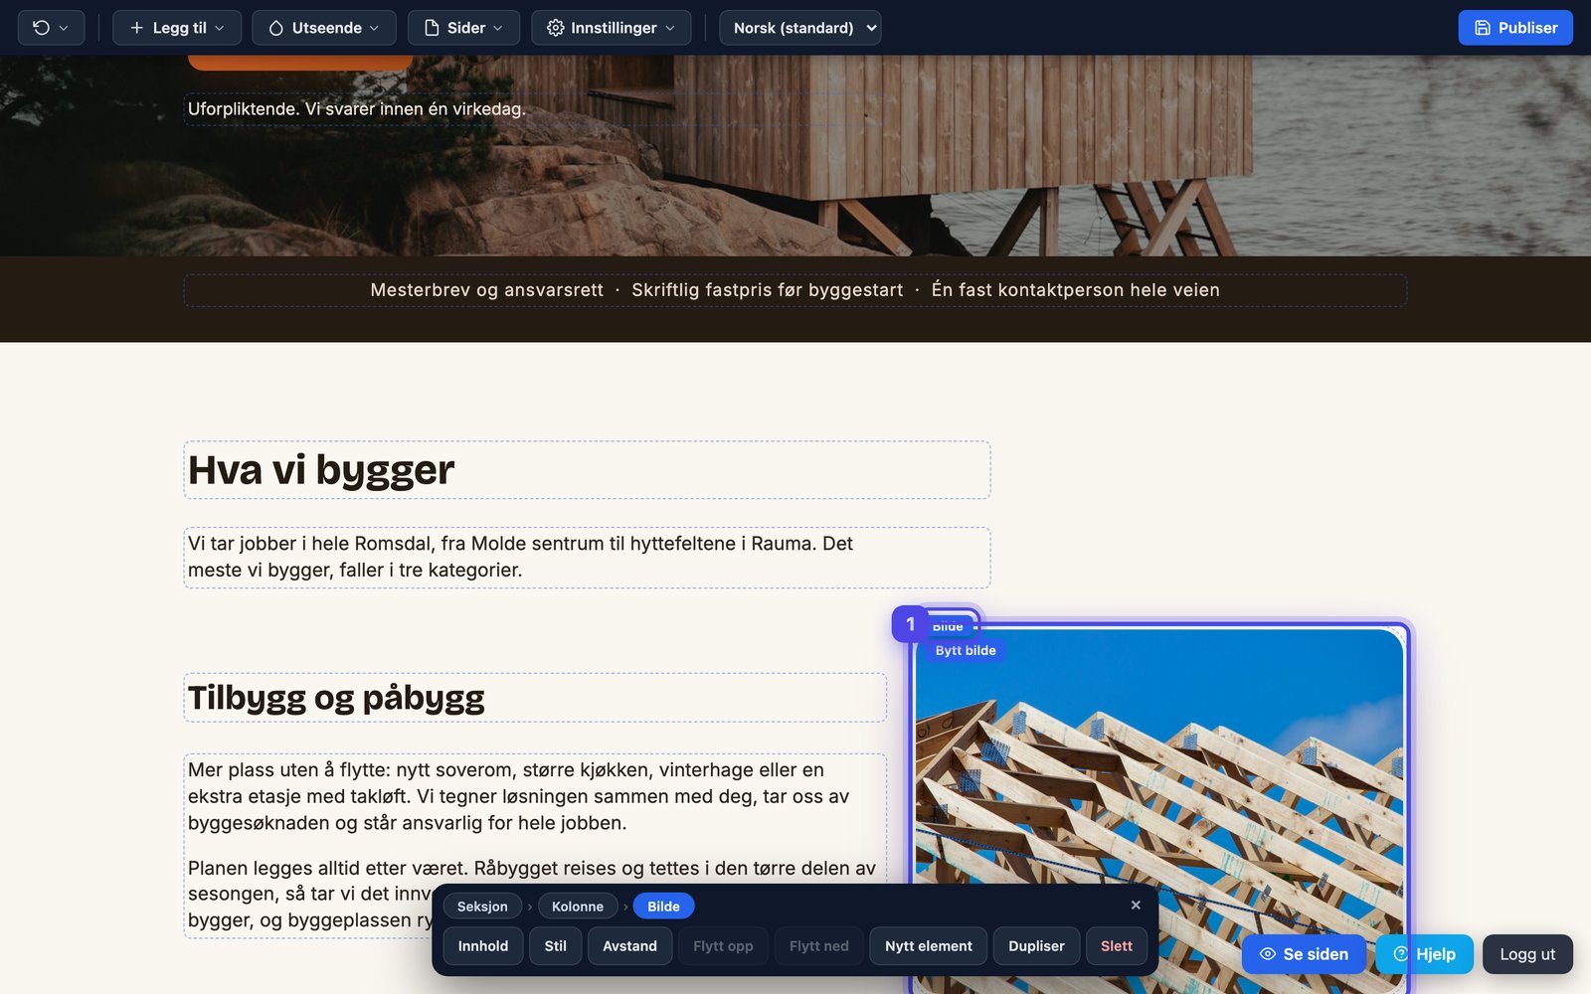The width and height of the screenshot is (1591, 994).
Task: Duplicate the image with "Dupliser"
Action: pos(1036,946)
